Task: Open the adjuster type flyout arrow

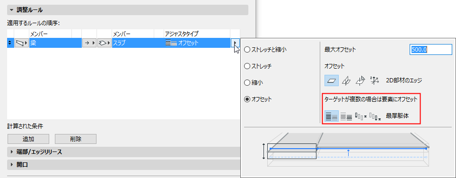Action: 235,43
